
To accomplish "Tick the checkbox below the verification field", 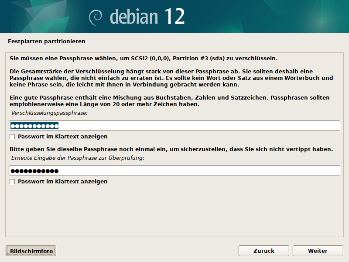I will coord(12,182).
